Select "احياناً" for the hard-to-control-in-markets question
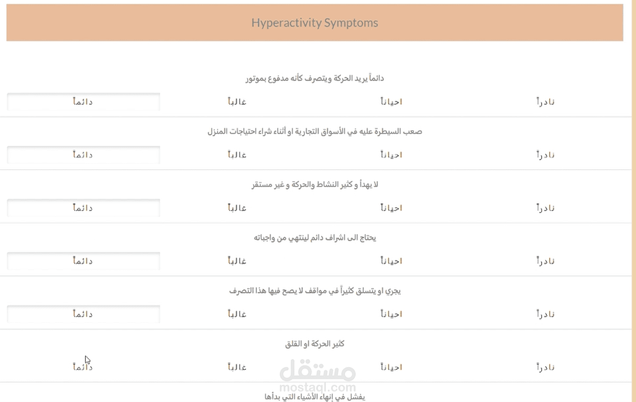The height and width of the screenshot is (402, 636). [x=391, y=155]
